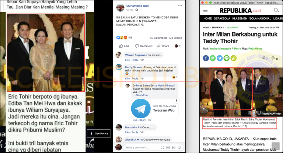Share article via Twitter icon

pos(220,58)
